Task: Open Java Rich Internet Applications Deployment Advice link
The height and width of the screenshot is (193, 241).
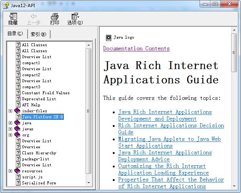Action: click(x=165, y=156)
